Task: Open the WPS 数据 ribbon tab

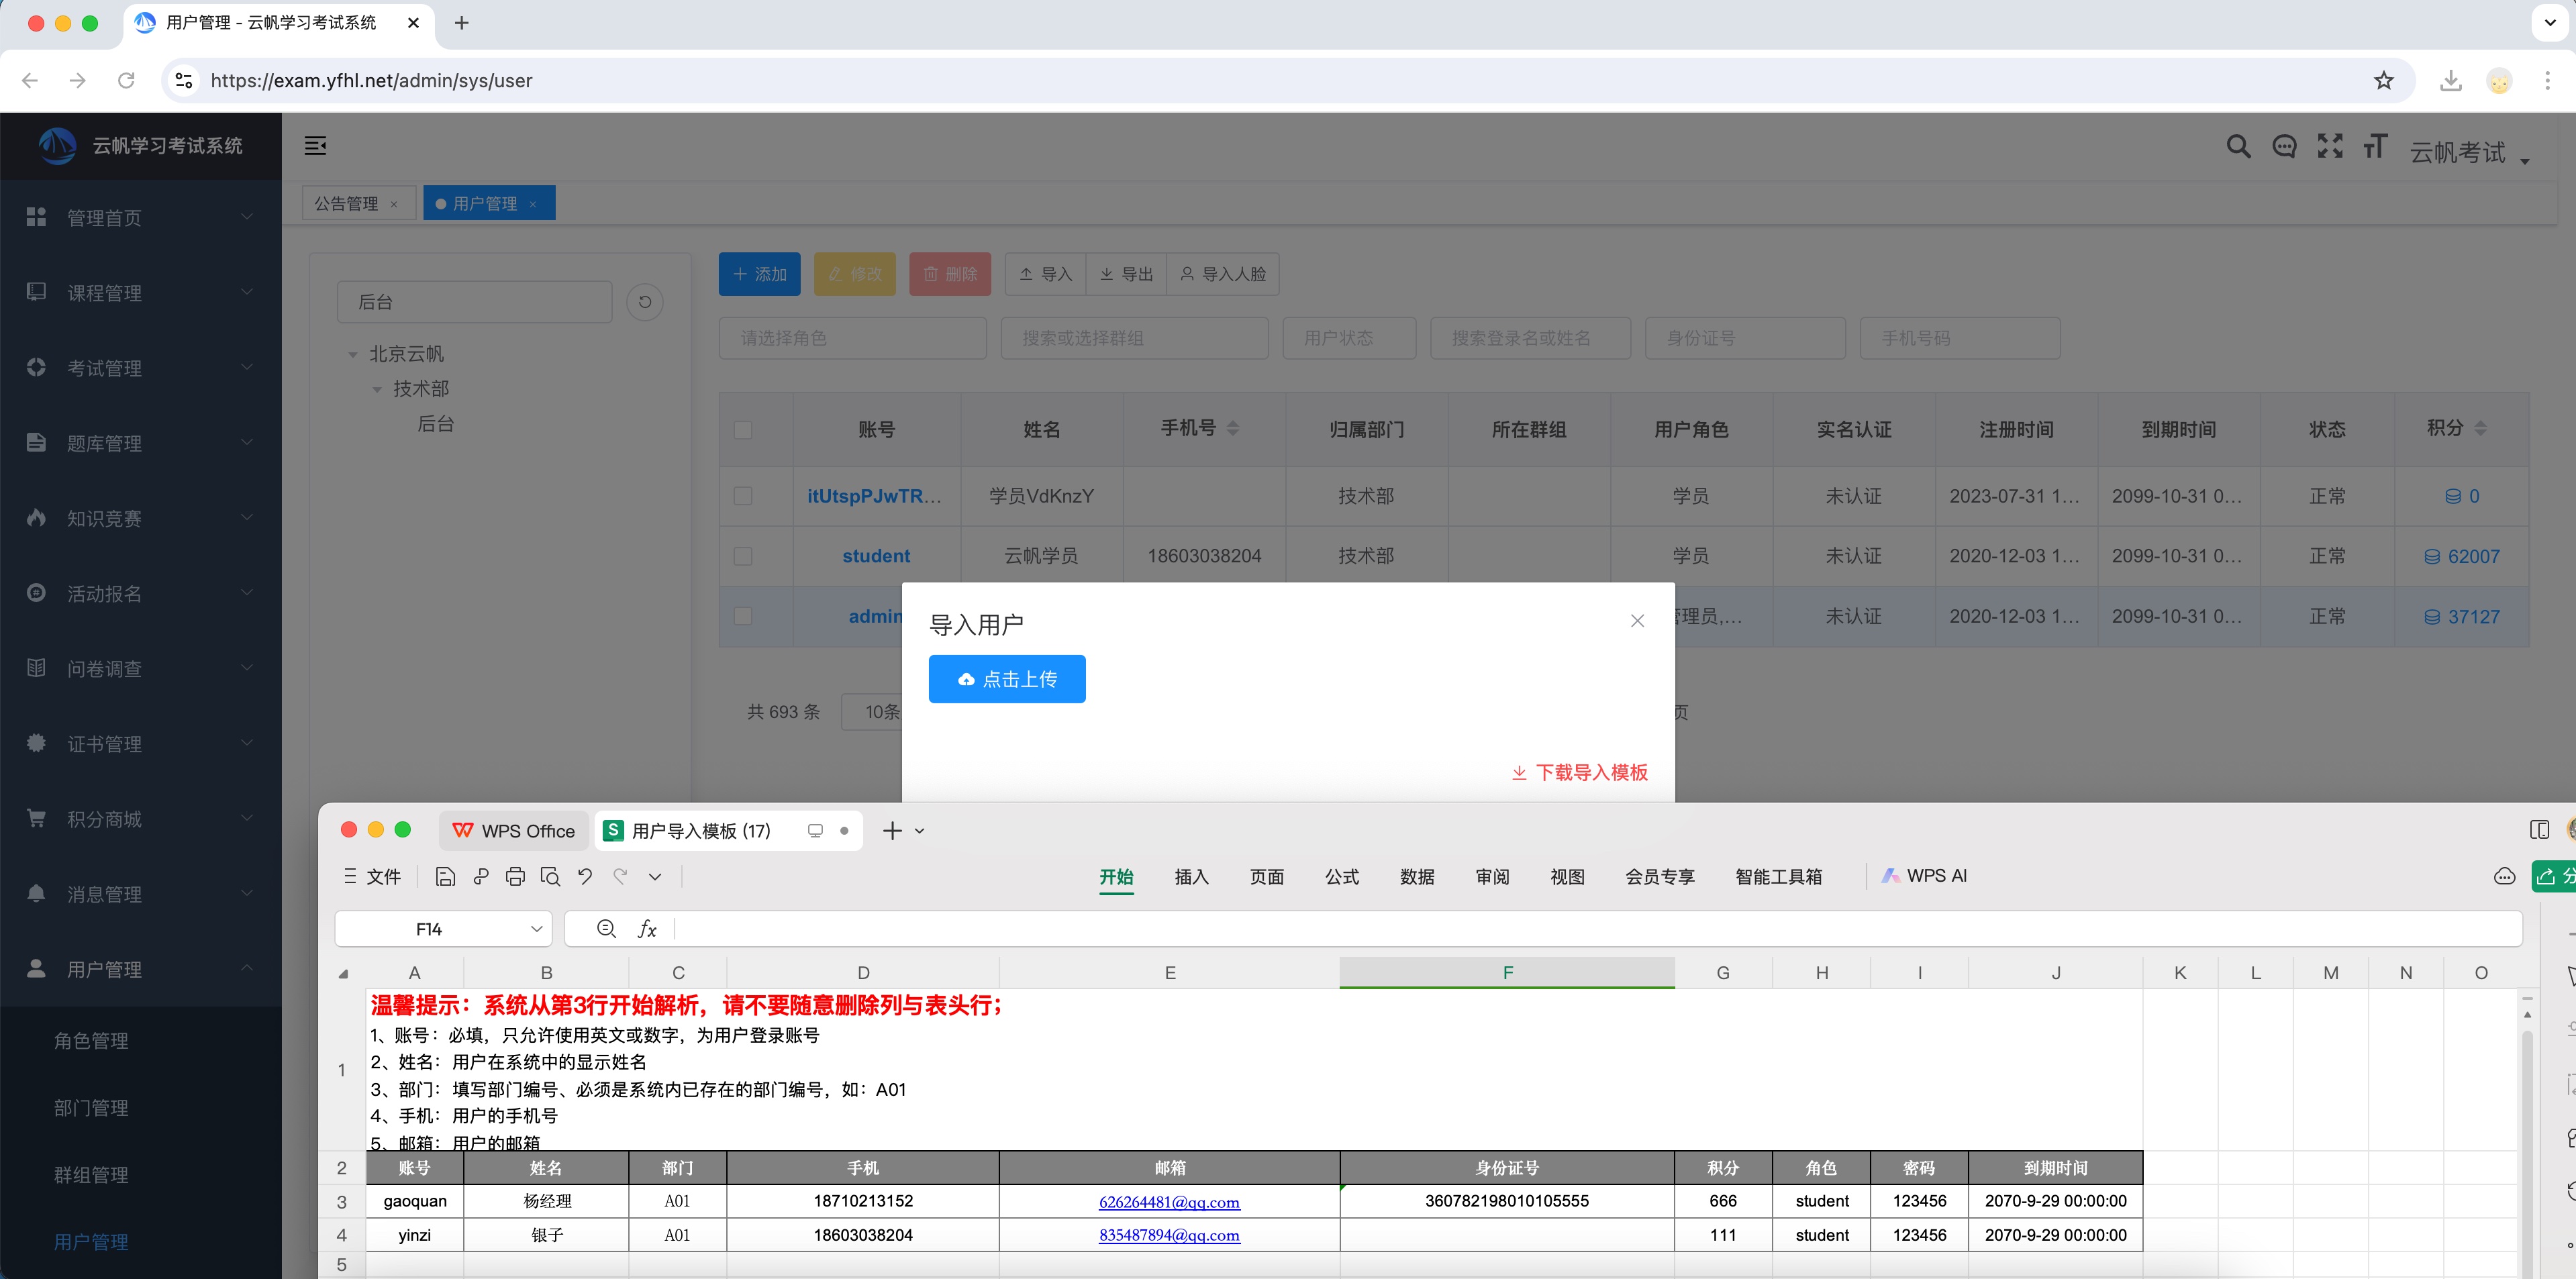Action: (1417, 877)
